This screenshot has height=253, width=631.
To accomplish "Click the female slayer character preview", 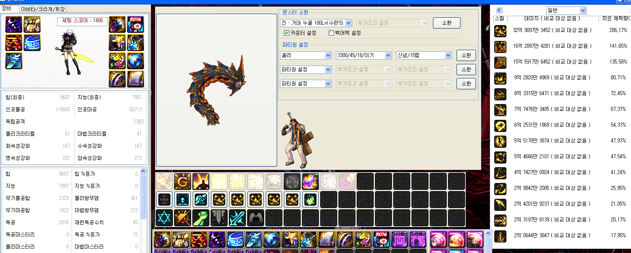I will click(74, 53).
